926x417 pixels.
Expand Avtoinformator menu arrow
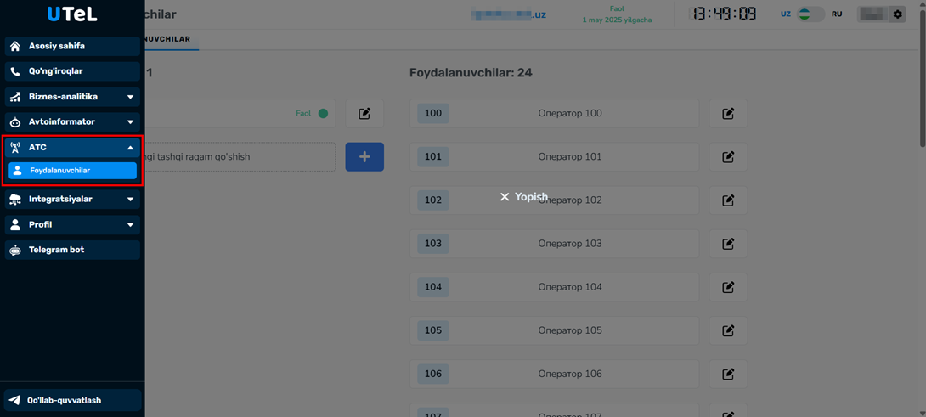[x=130, y=122]
